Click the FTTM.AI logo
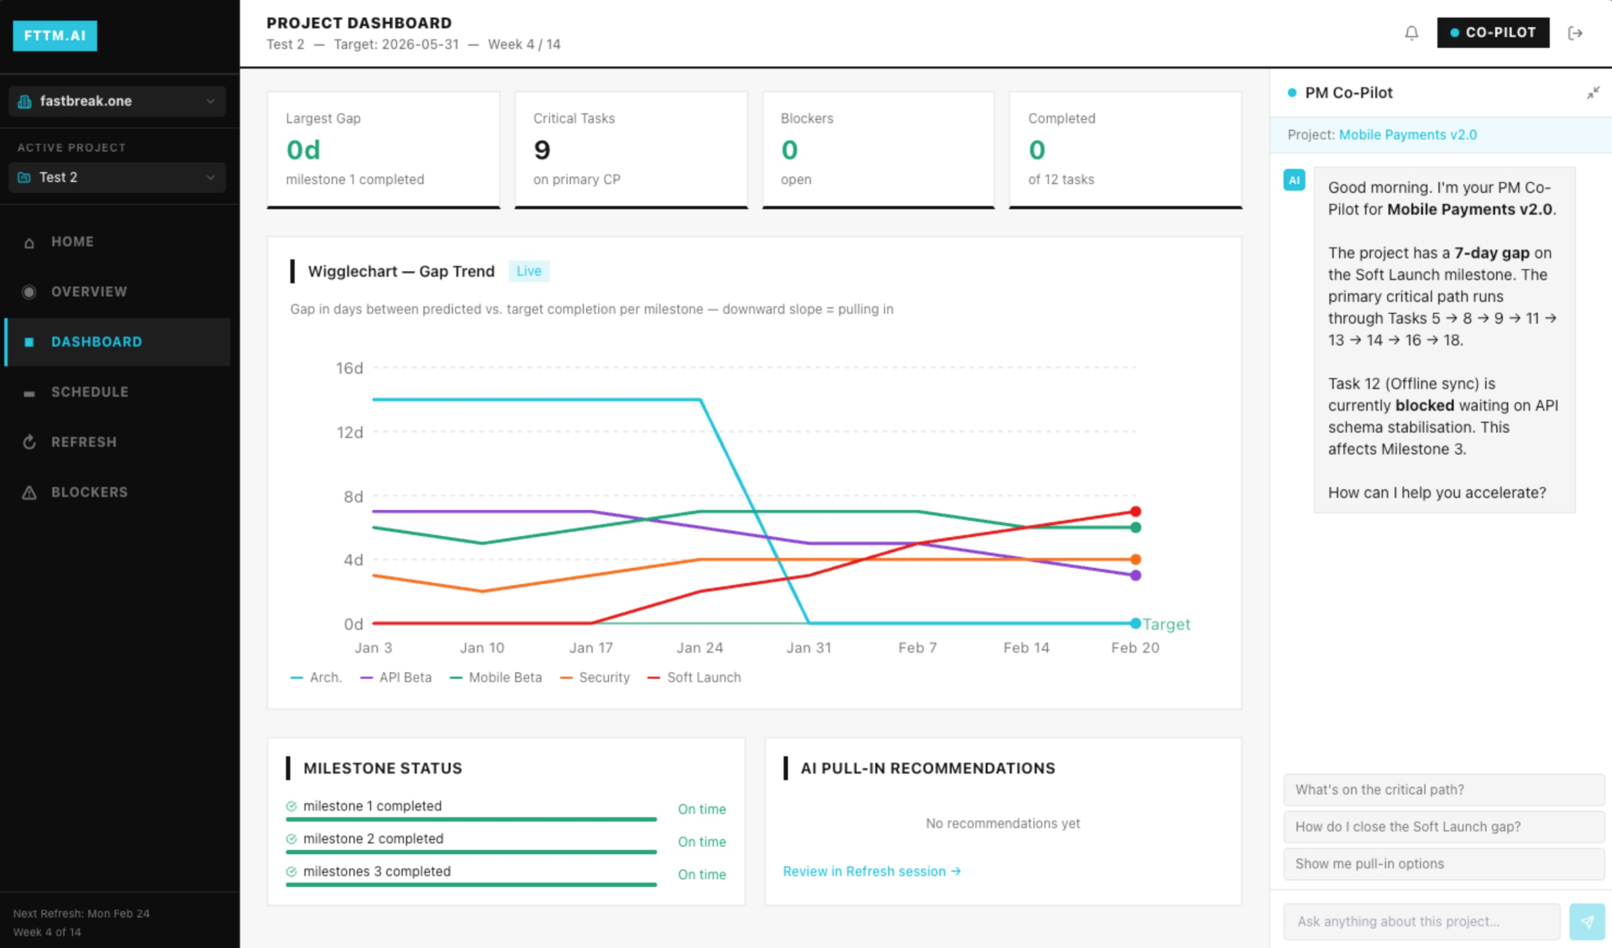 (x=55, y=35)
